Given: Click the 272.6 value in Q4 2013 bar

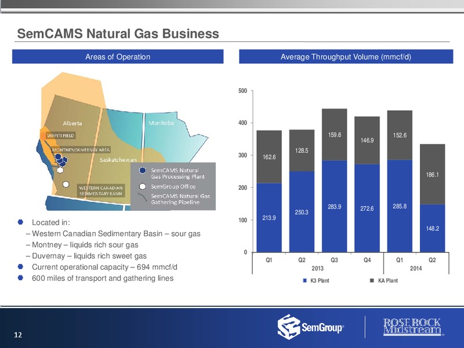Looking at the screenshot, I should click(367, 209).
